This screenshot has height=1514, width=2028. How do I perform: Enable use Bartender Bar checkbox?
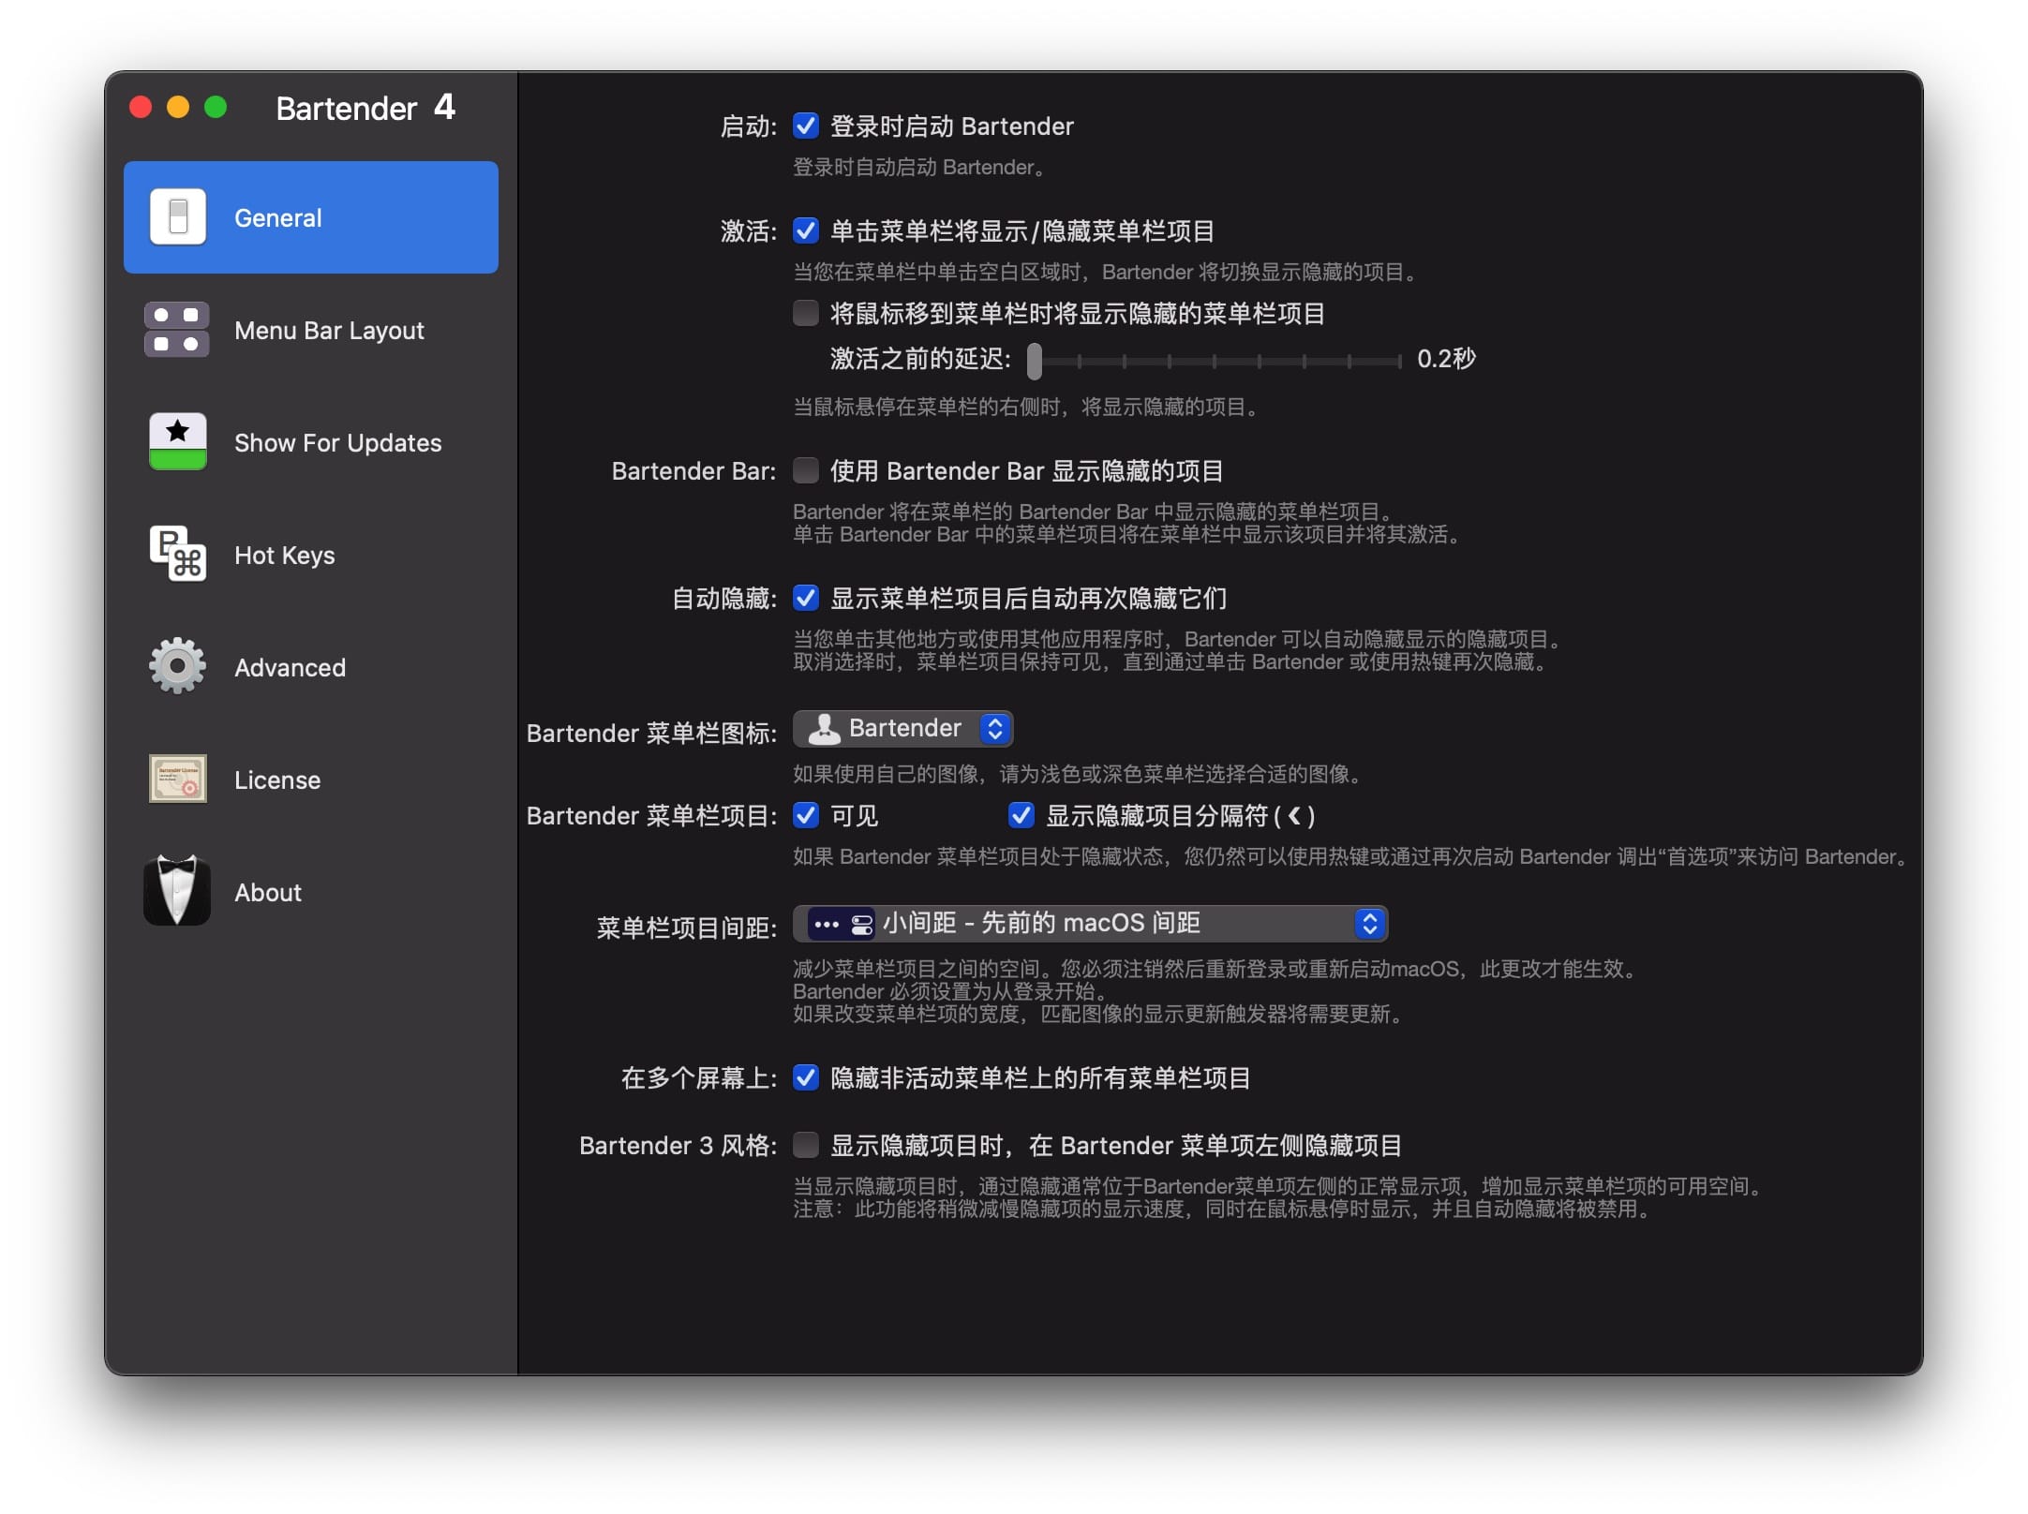point(806,470)
